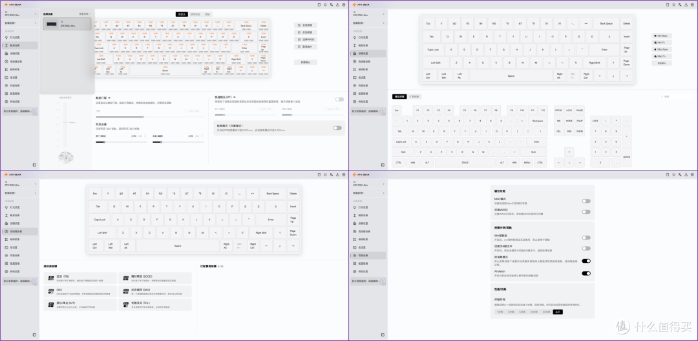Open 其他设置 in bottom-left window sidebar

[19, 271]
